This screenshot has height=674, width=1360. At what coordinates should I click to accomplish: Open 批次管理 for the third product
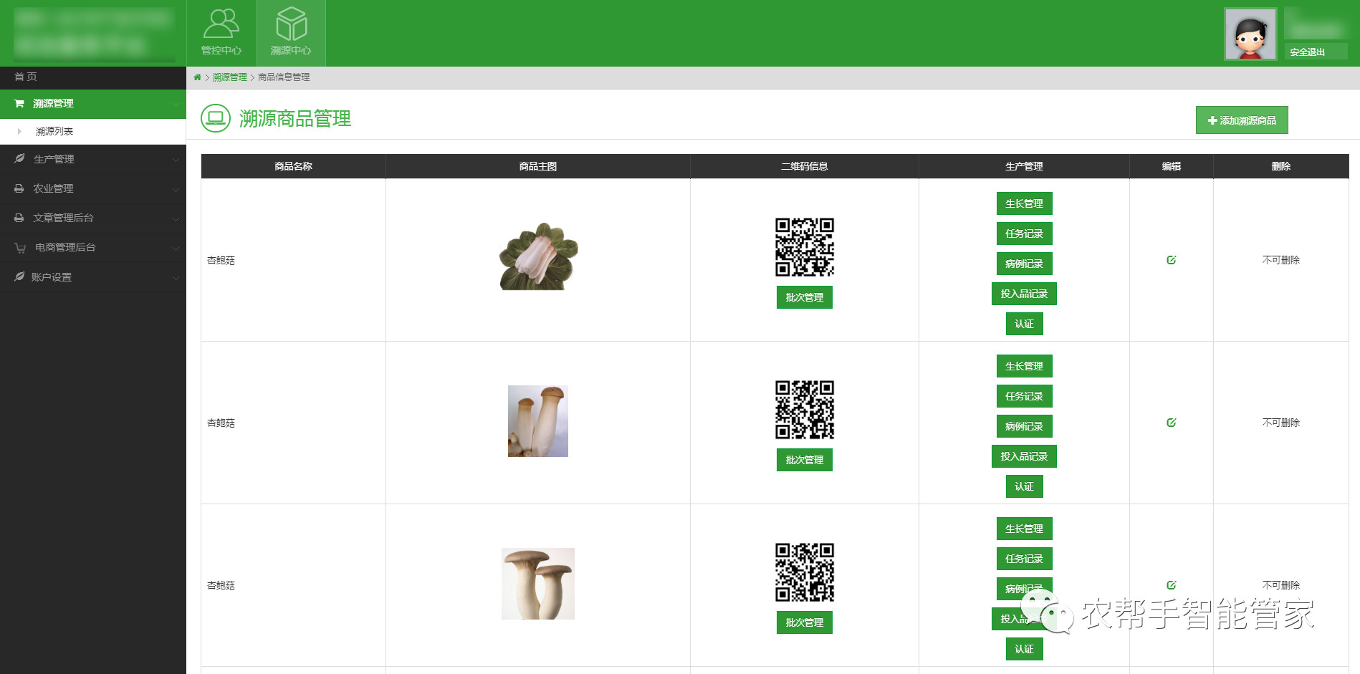pyautogui.click(x=805, y=622)
